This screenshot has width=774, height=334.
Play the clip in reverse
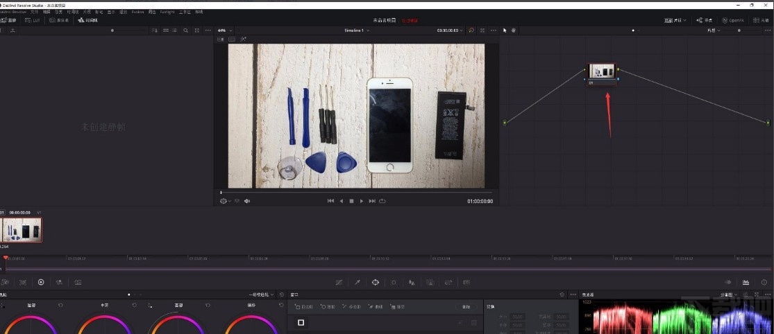coord(341,201)
